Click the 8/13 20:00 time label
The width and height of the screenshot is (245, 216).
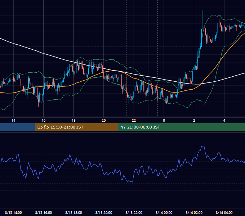click(x=104, y=212)
